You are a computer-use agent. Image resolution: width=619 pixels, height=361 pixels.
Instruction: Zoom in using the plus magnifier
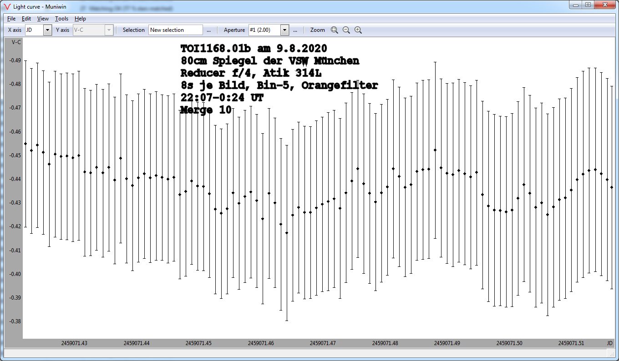[358, 30]
